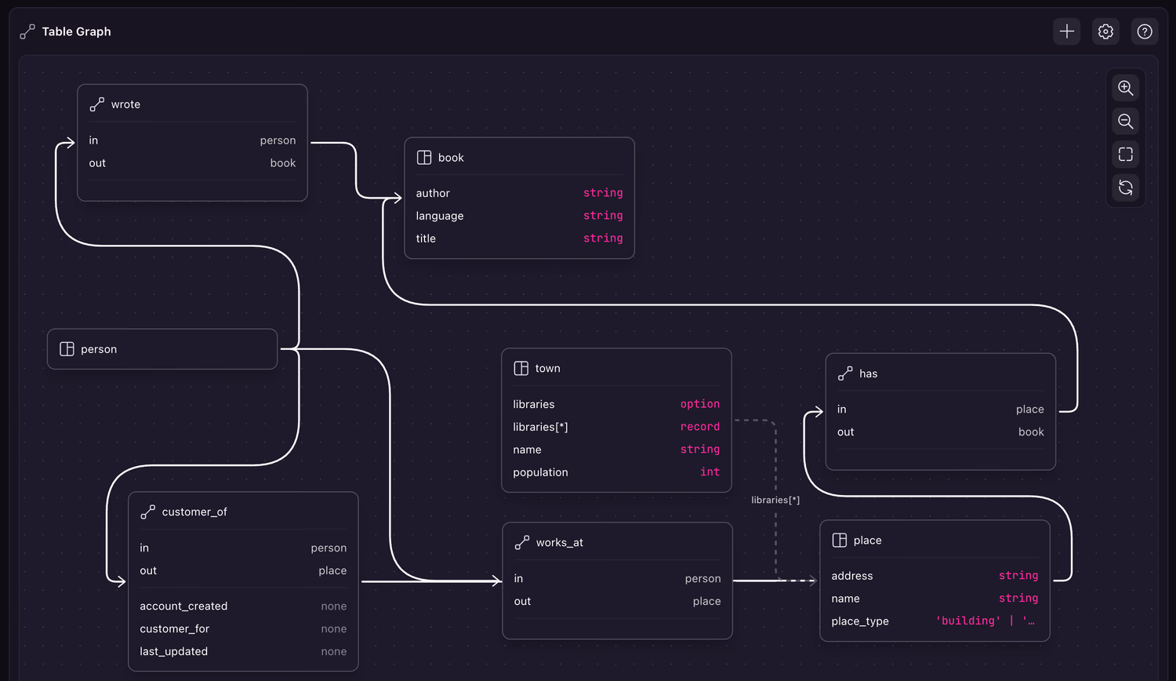
Task: Fit graph to view icon
Action: [1126, 155]
